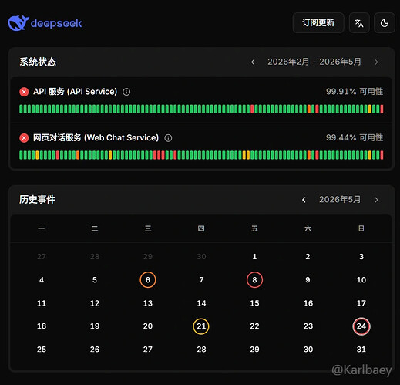Click the 2026年5月 calendar month label
The width and height of the screenshot is (400, 385).
click(x=340, y=200)
